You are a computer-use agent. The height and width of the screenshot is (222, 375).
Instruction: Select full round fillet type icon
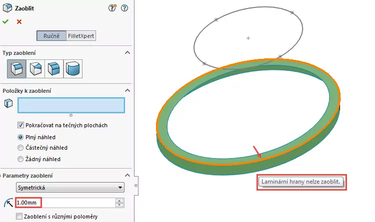point(73,69)
